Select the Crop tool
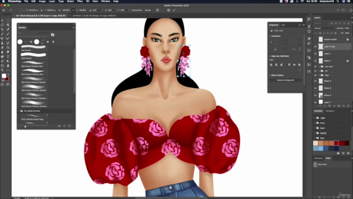The width and height of the screenshot is (353, 199). click(x=2, y=29)
